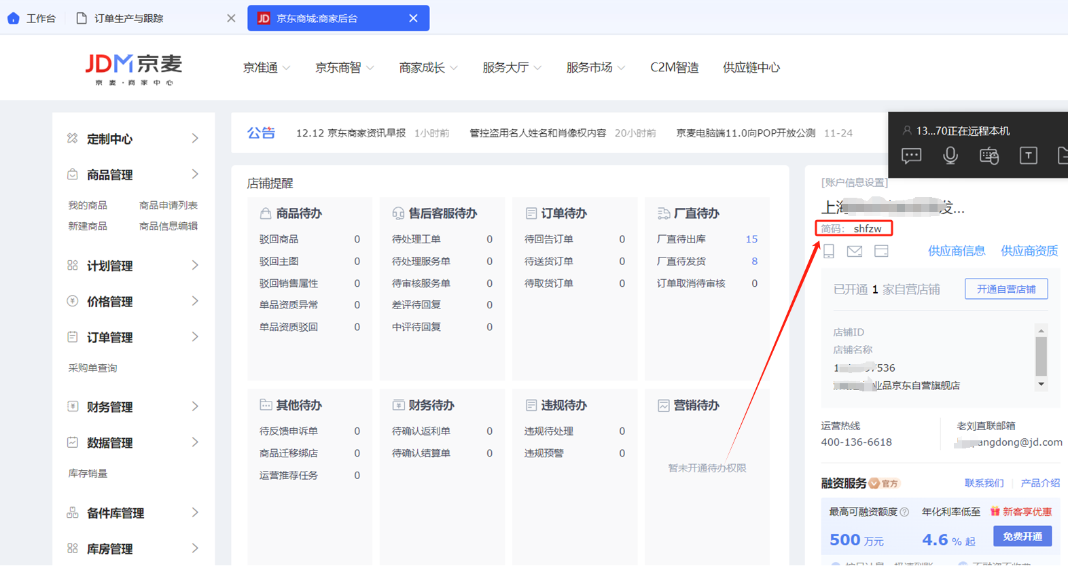The height and width of the screenshot is (566, 1068).
Task: Switch to the 工作台 tab
Action: (x=32, y=18)
